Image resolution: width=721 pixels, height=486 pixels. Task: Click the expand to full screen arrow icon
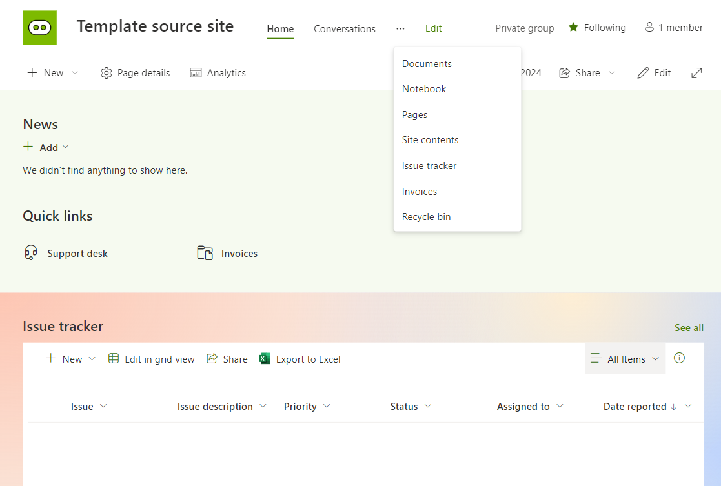tap(696, 73)
